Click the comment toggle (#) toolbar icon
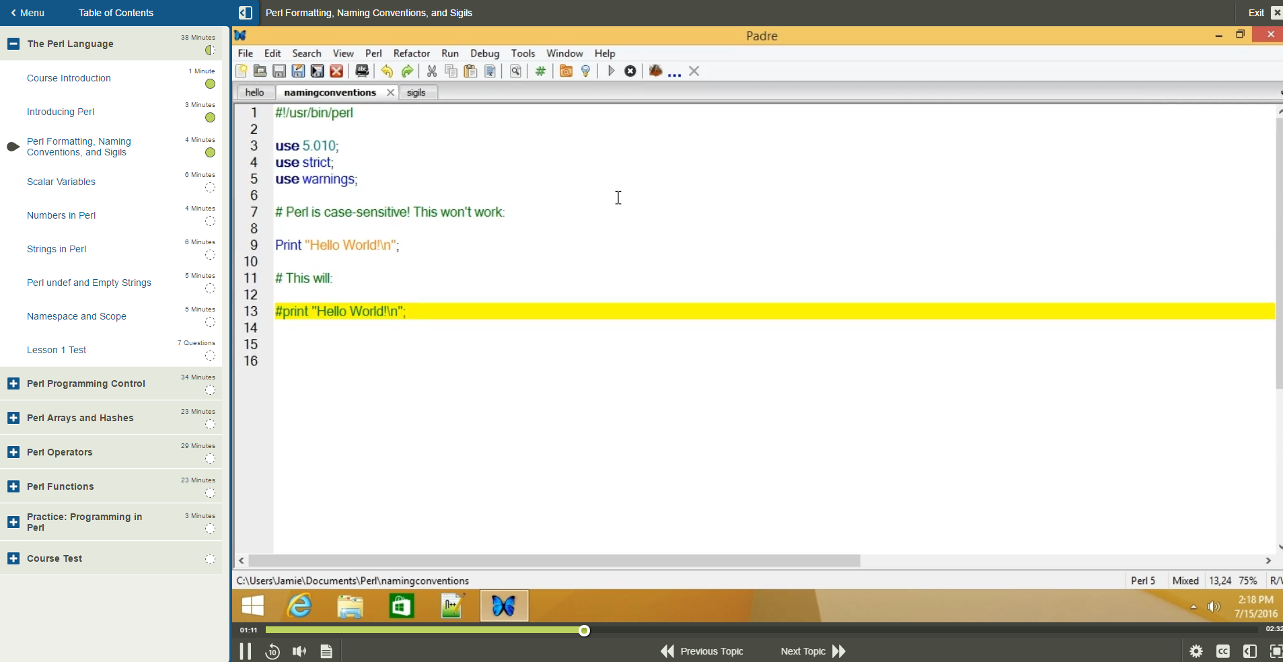The width and height of the screenshot is (1283, 662). [x=540, y=71]
